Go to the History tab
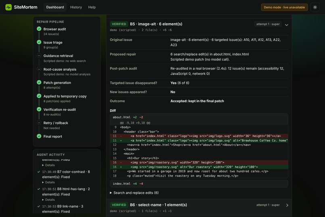The width and height of the screenshot is (325, 217). pos(76,7)
